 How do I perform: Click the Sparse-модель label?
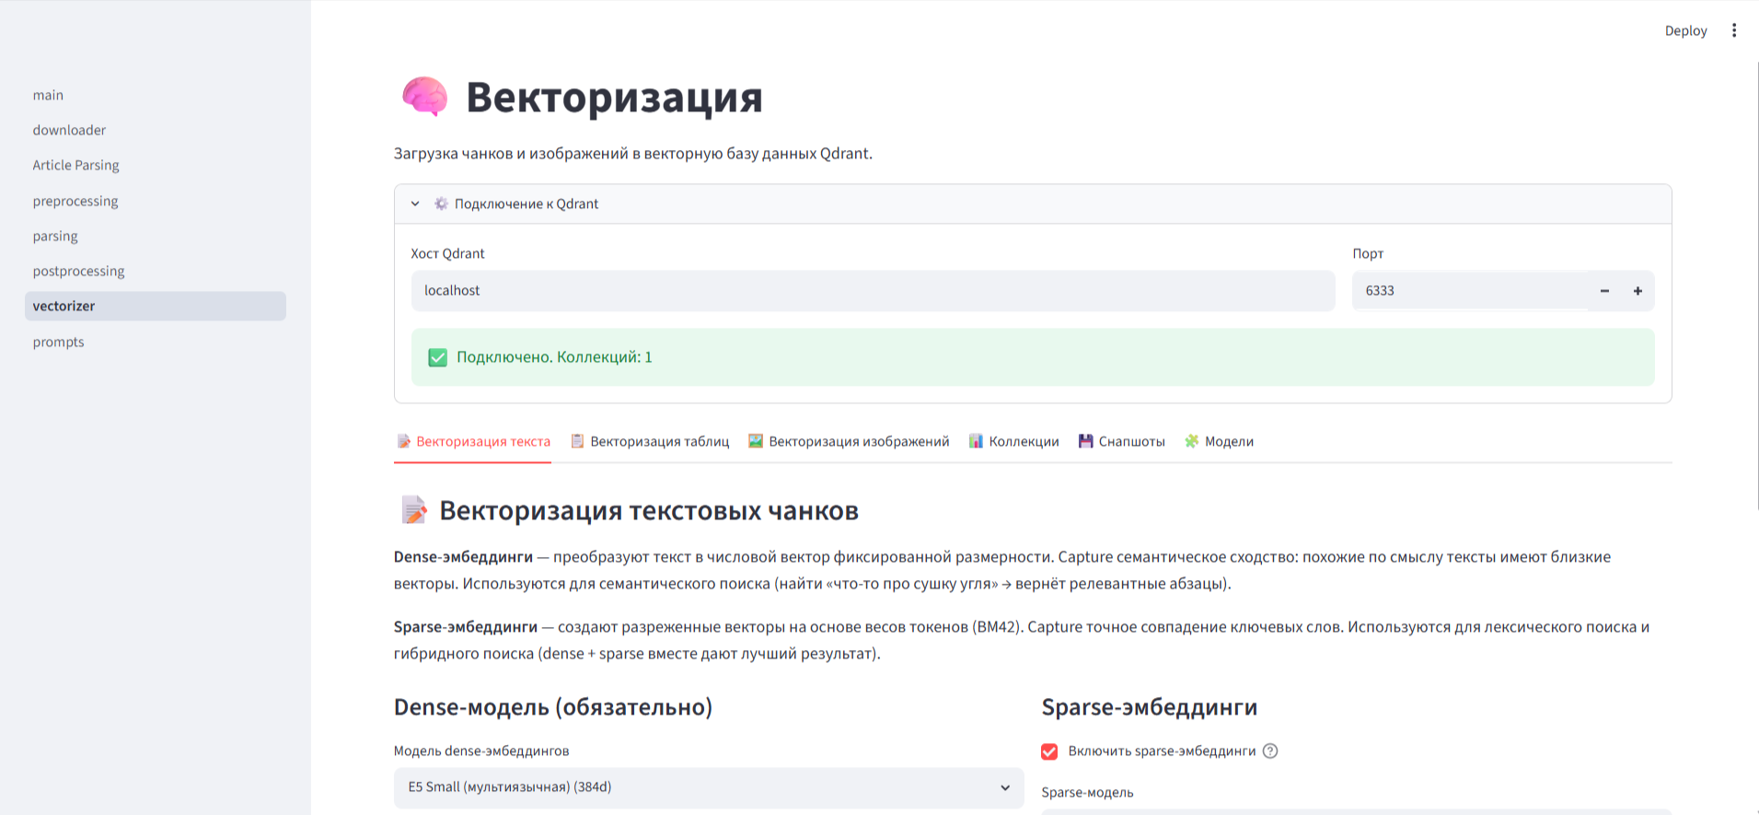[1087, 792]
